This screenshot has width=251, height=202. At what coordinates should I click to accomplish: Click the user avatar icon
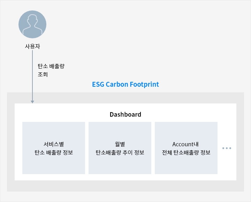[x=32, y=24]
